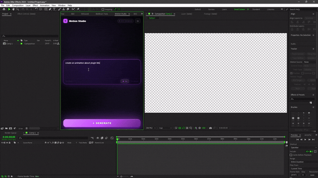Click the reset exposure icon under viewer

click(200, 128)
